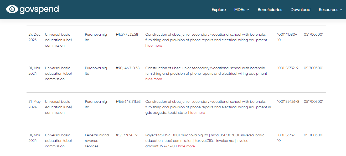Click 'hide more' in the Federal inland revenue row
This screenshot has width=346, height=156.
pos(187,146)
